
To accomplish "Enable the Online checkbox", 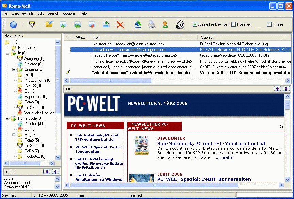I will [269, 24].
